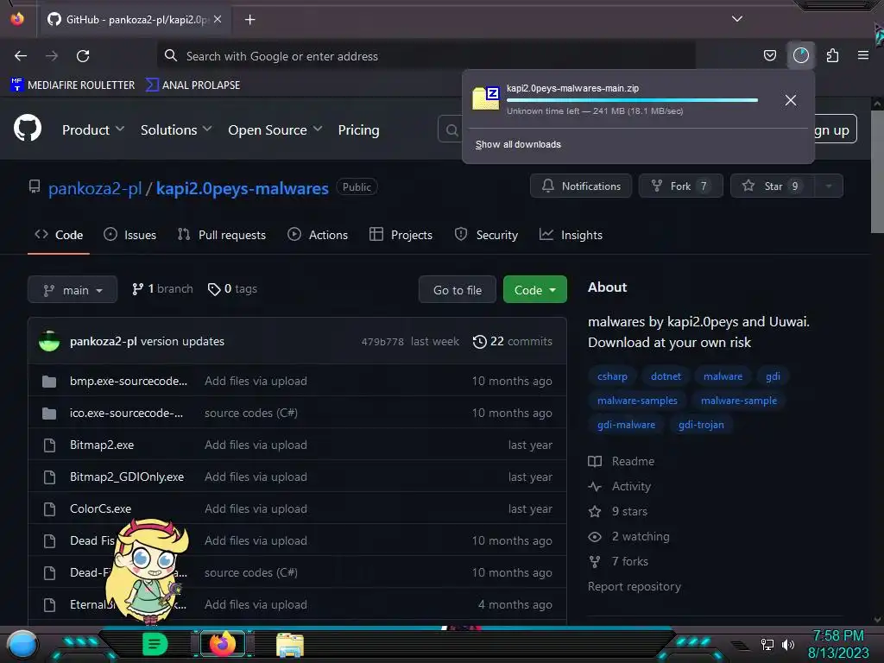The width and height of the screenshot is (884, 663).
Task: Expand the Star lists dropdown arrow
Action: tap(829, 186)
